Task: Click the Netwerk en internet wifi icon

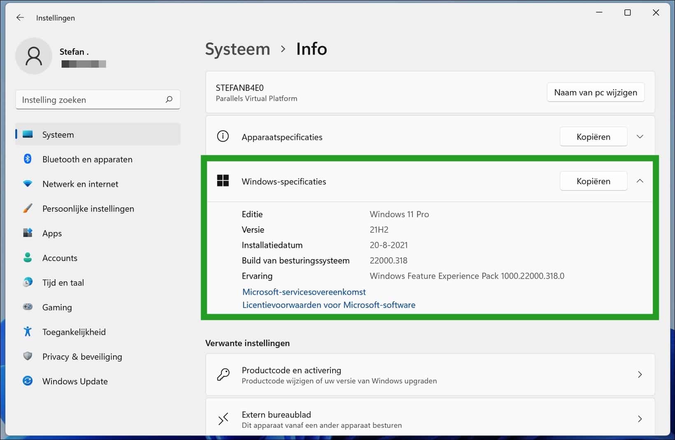Action: tap(28, 184)
